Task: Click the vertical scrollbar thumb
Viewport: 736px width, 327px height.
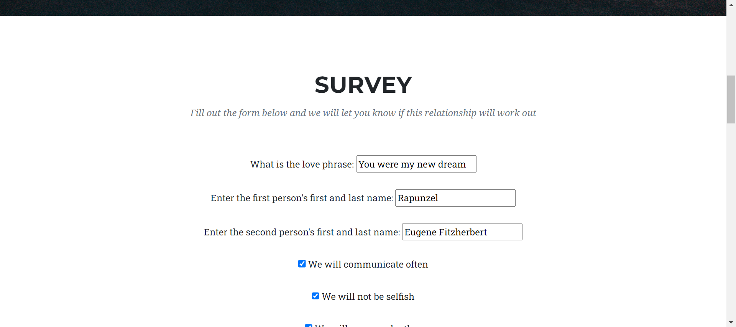Action: pos(731,100)
